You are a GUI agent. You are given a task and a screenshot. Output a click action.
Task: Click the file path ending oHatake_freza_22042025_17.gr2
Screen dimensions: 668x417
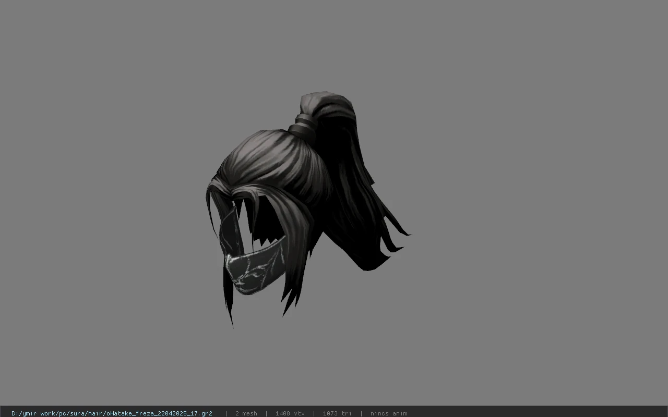(x=112, y=413)
